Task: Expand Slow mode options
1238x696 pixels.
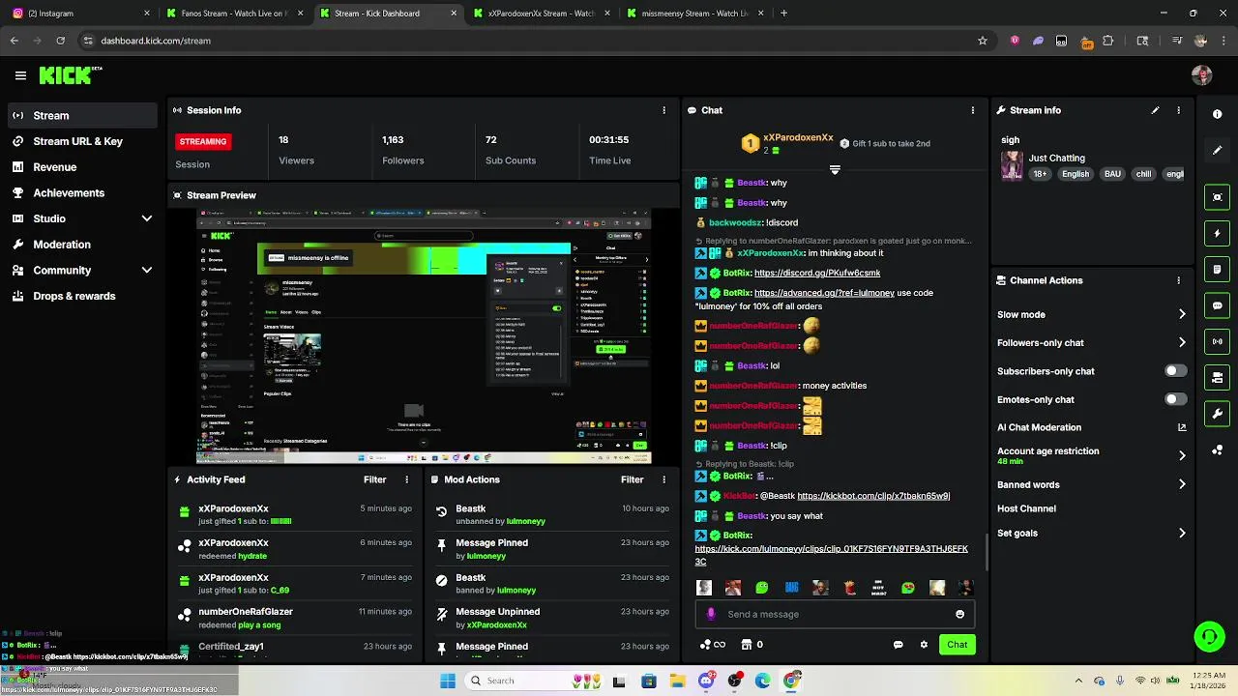Action: click(1182, 314)
